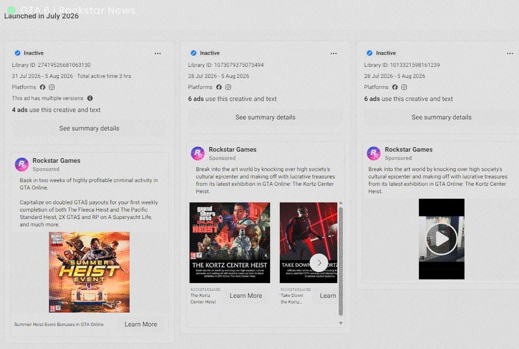The width and height of the screenshot is (519, 349).
Task: Open three-dot menu on Library ID 1013321598161239 card
Action: [510, 53]
